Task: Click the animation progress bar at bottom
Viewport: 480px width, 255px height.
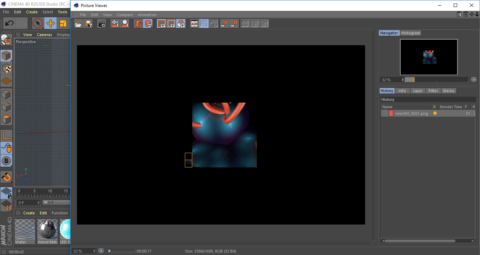Action: click(x=121, y=251)
